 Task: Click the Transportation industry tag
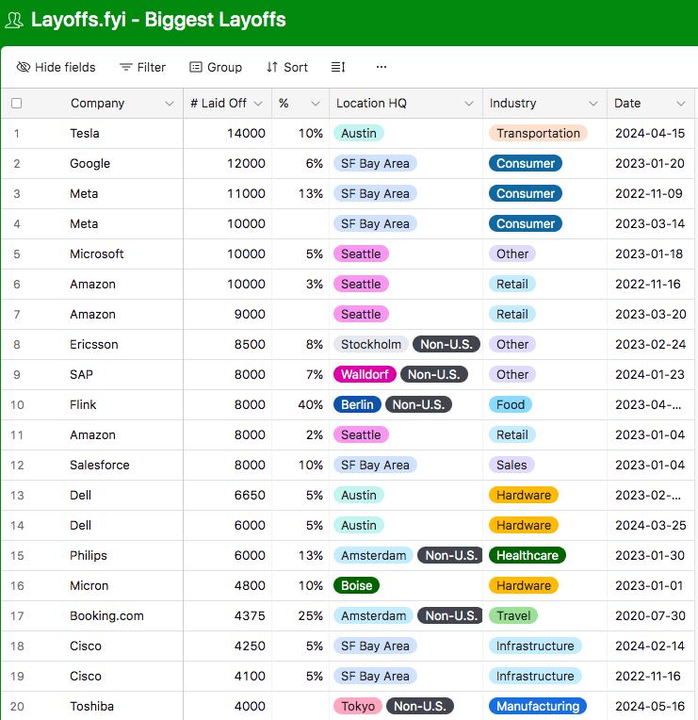[x=538, y=133]
